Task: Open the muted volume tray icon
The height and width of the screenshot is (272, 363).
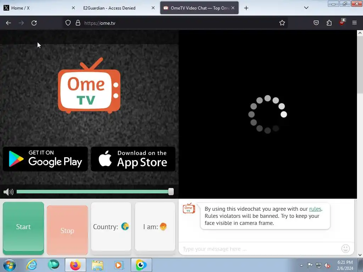Action: click(x=327, y=265)
